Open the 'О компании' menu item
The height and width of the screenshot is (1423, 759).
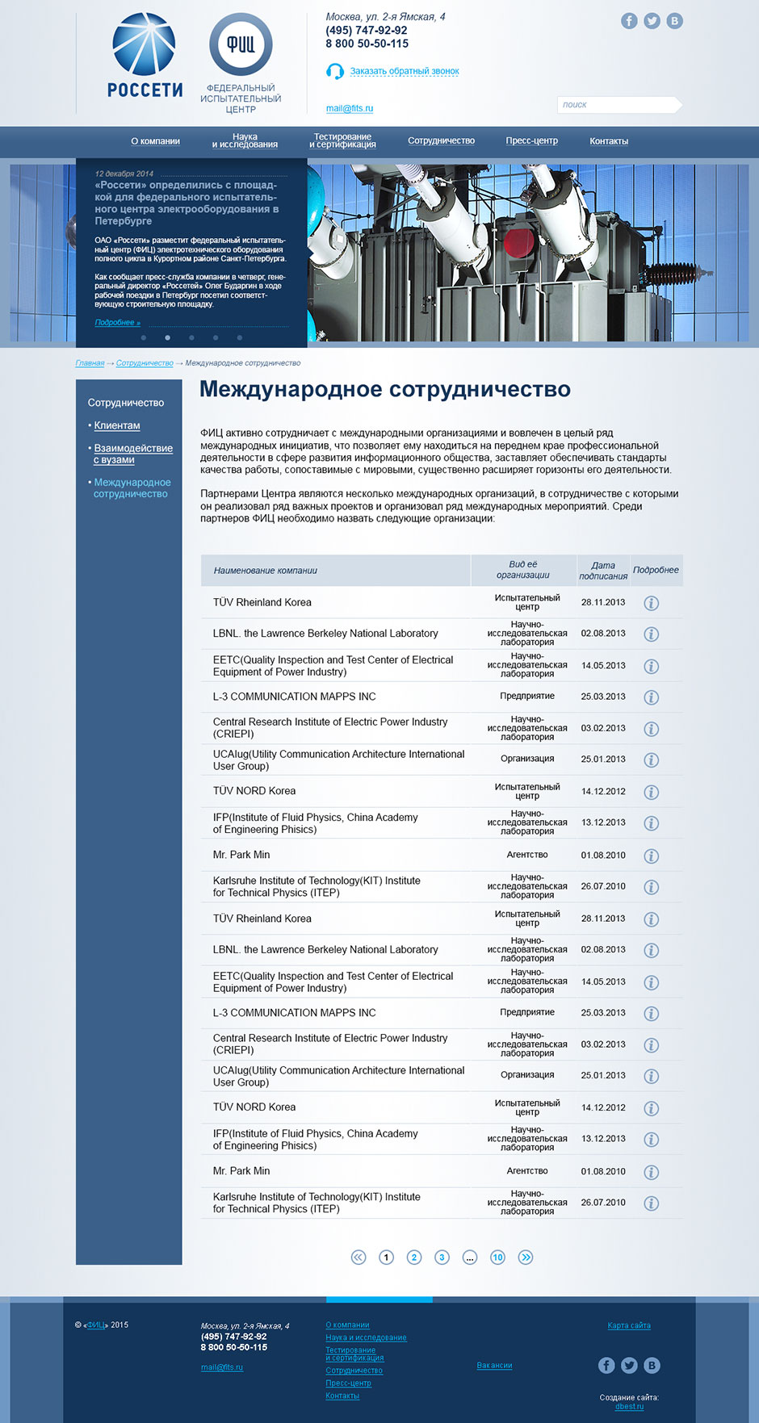156,141
